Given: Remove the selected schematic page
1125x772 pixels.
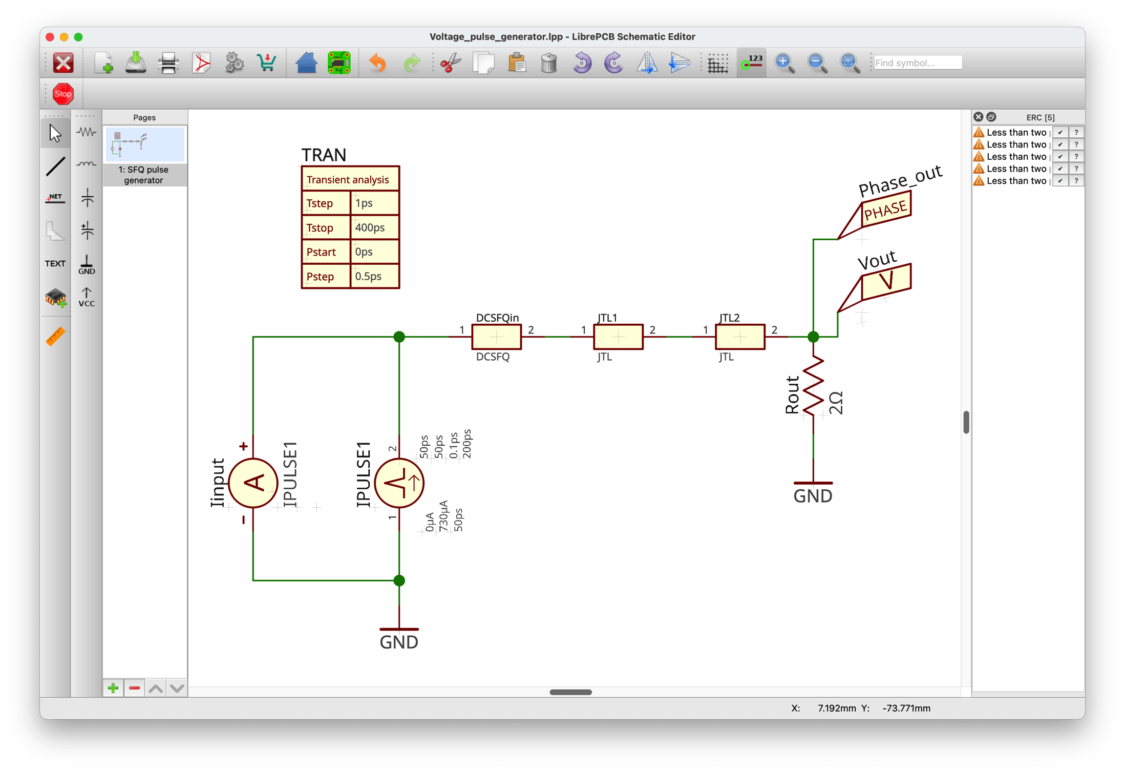Looking at the screenshot, I should 135,688.
